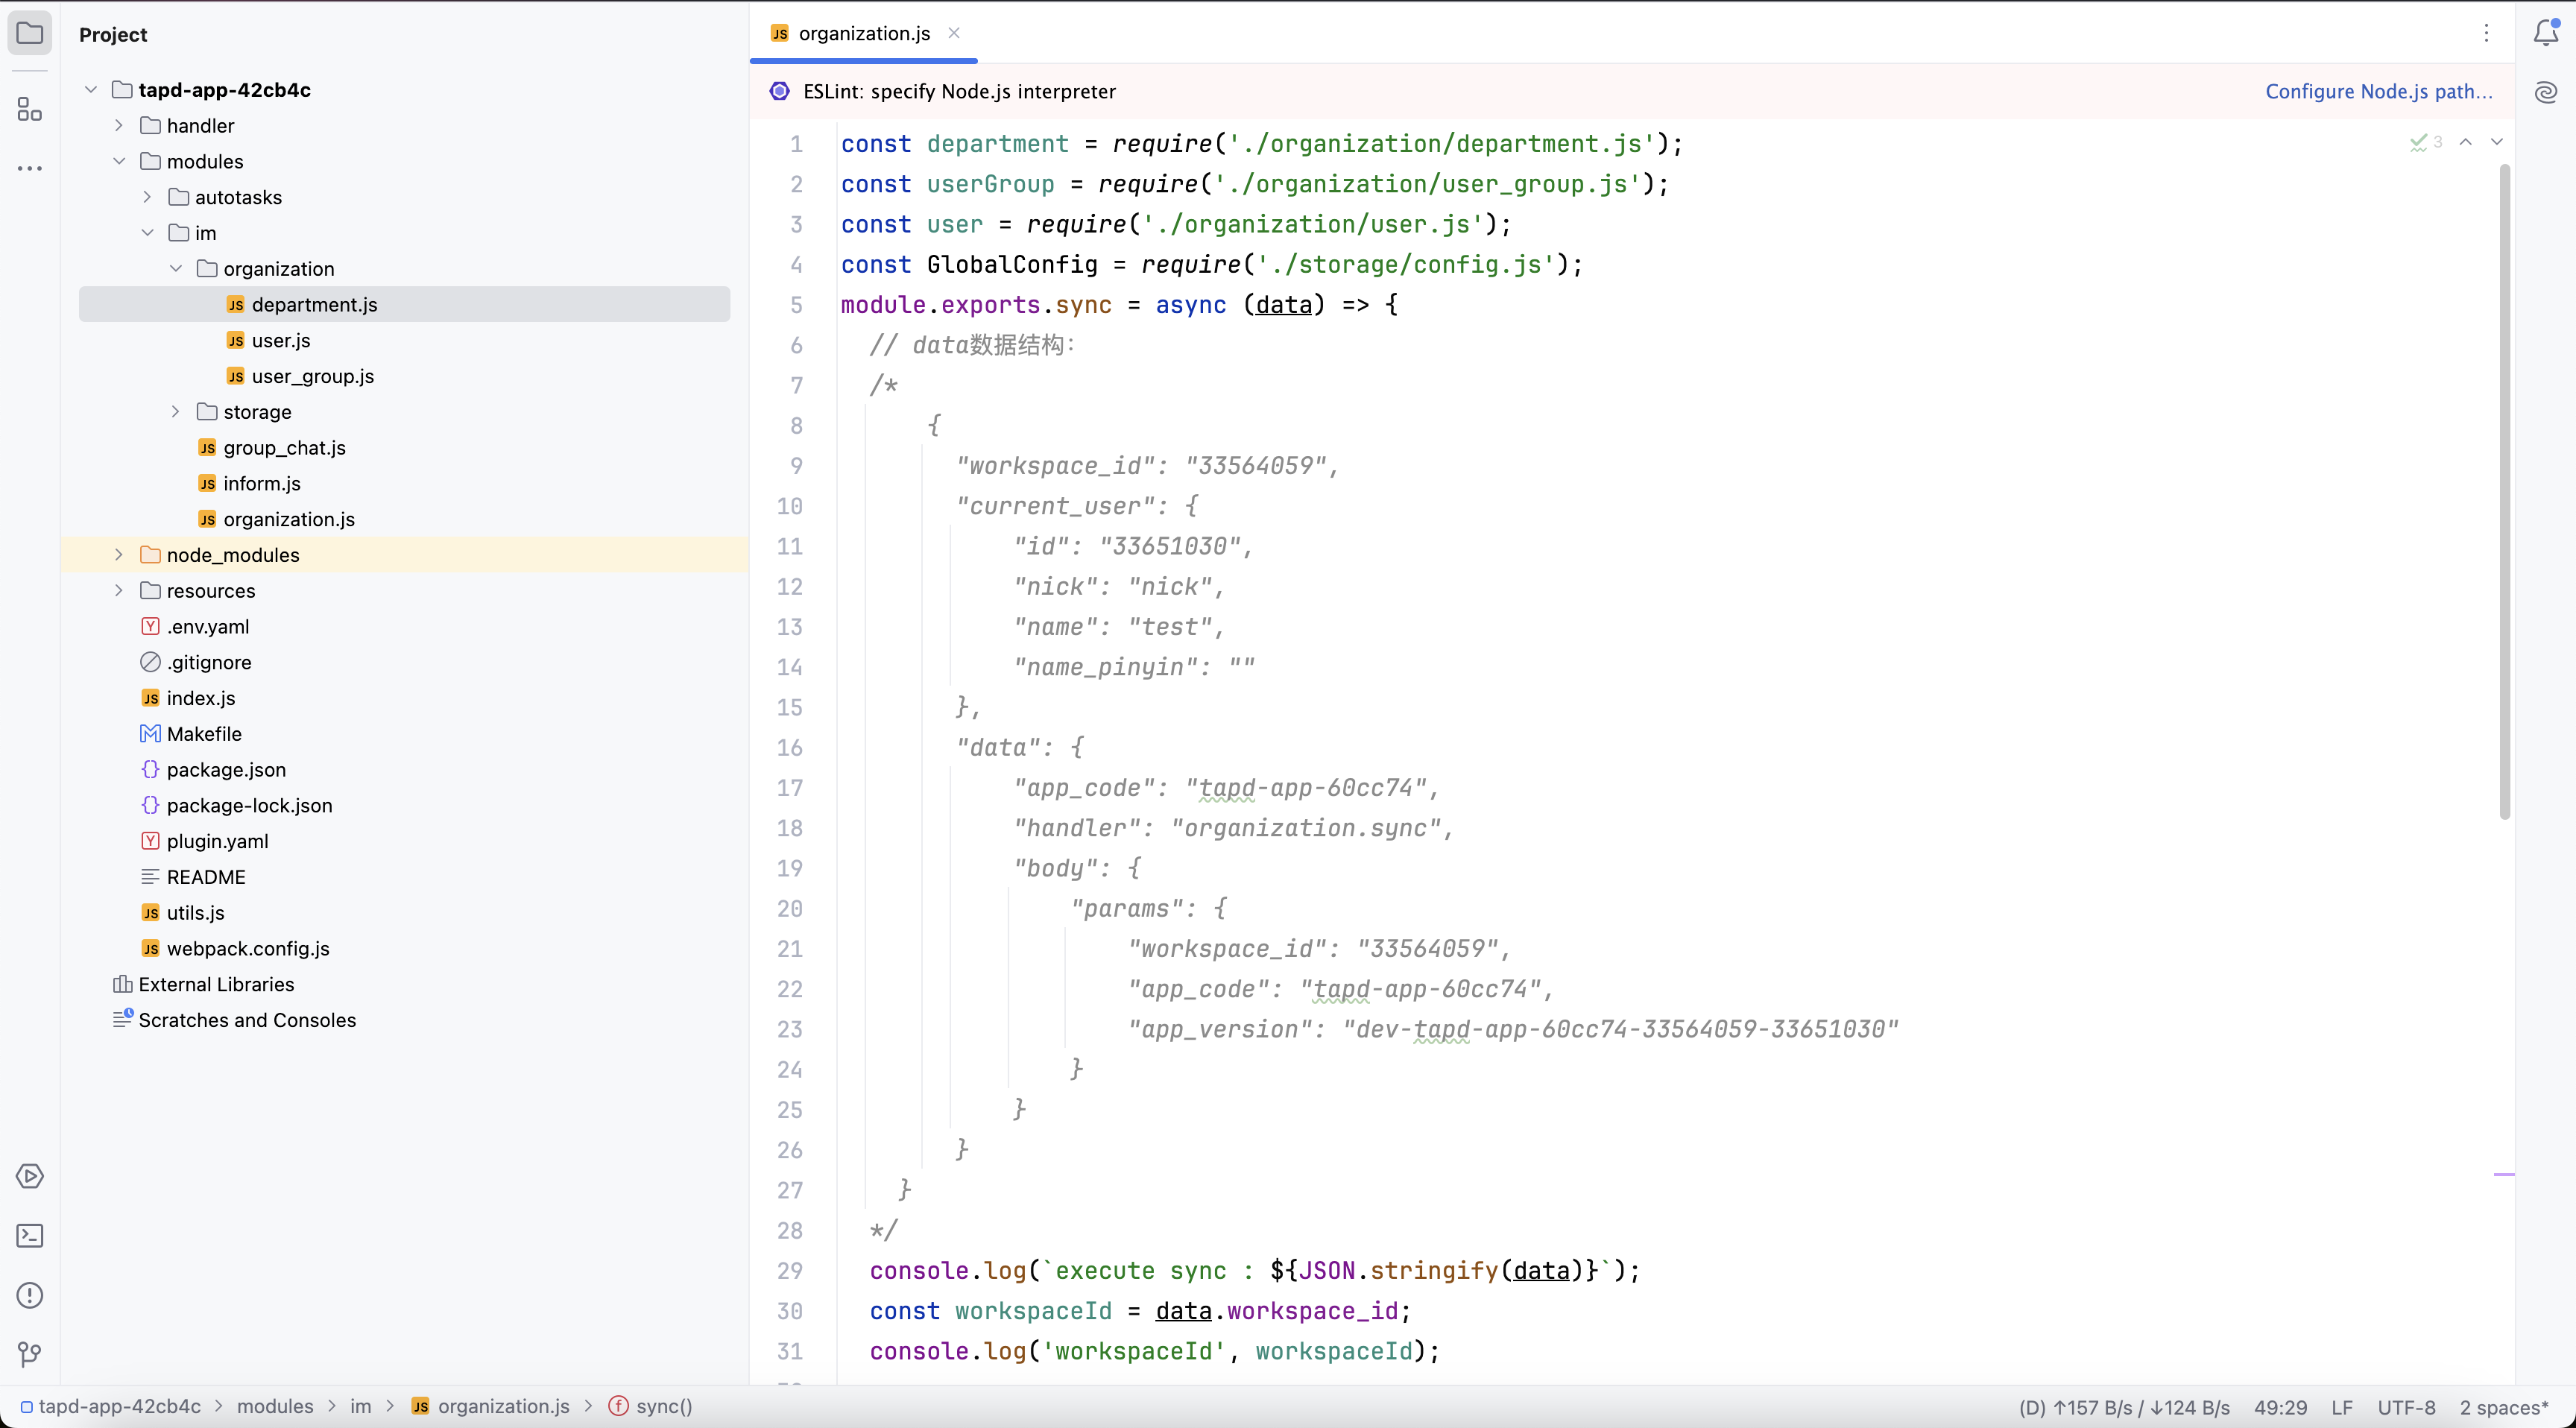Screen dimensions: 2576x1428
Task: Open the Terminal tool window icon
Action: pos(30,1236)
